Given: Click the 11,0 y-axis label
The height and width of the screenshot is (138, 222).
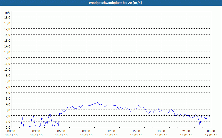Looking at the screenshot, I should click(x=7, y=64).
